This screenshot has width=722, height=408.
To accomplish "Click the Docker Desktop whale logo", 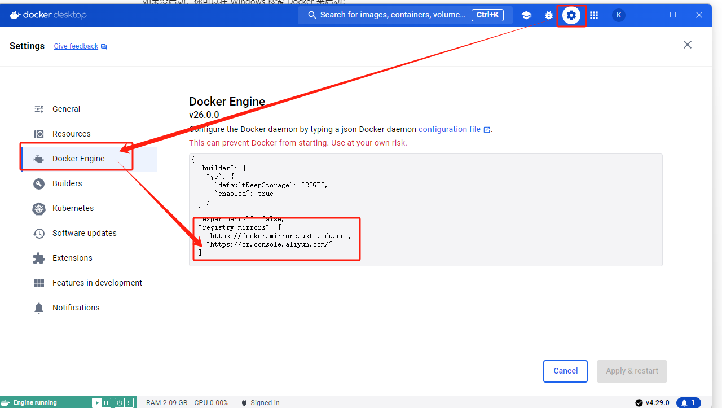I will pos(15,15).
